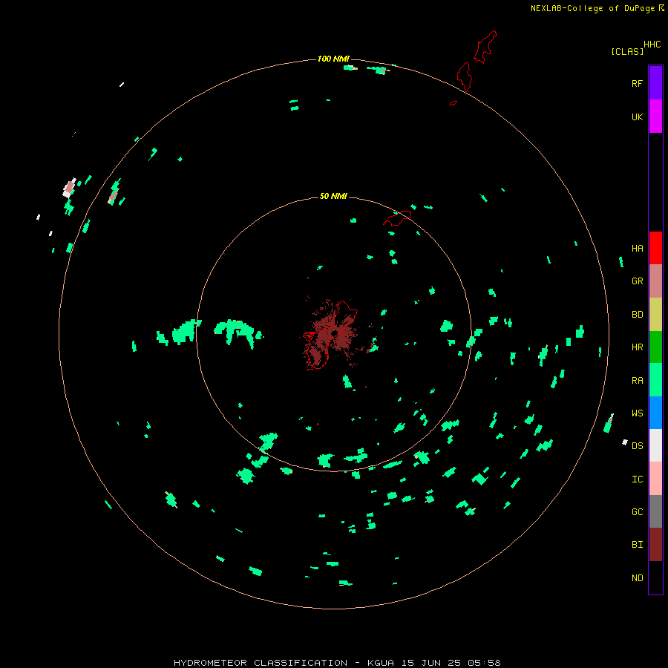668x668 pixels.
Task: Click the BI brown legend swatch
Action: tap(655, 545)
